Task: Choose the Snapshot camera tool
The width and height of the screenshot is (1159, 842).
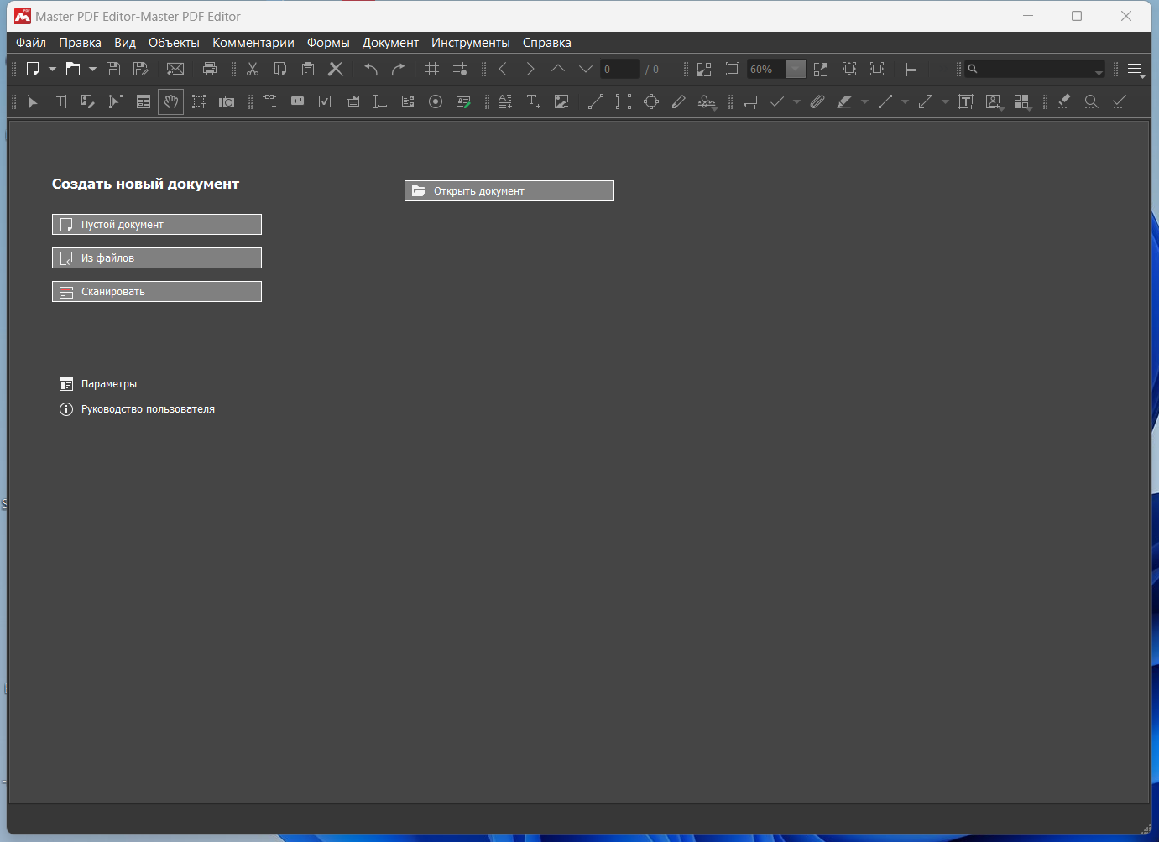Action: (x=227, y=102)
